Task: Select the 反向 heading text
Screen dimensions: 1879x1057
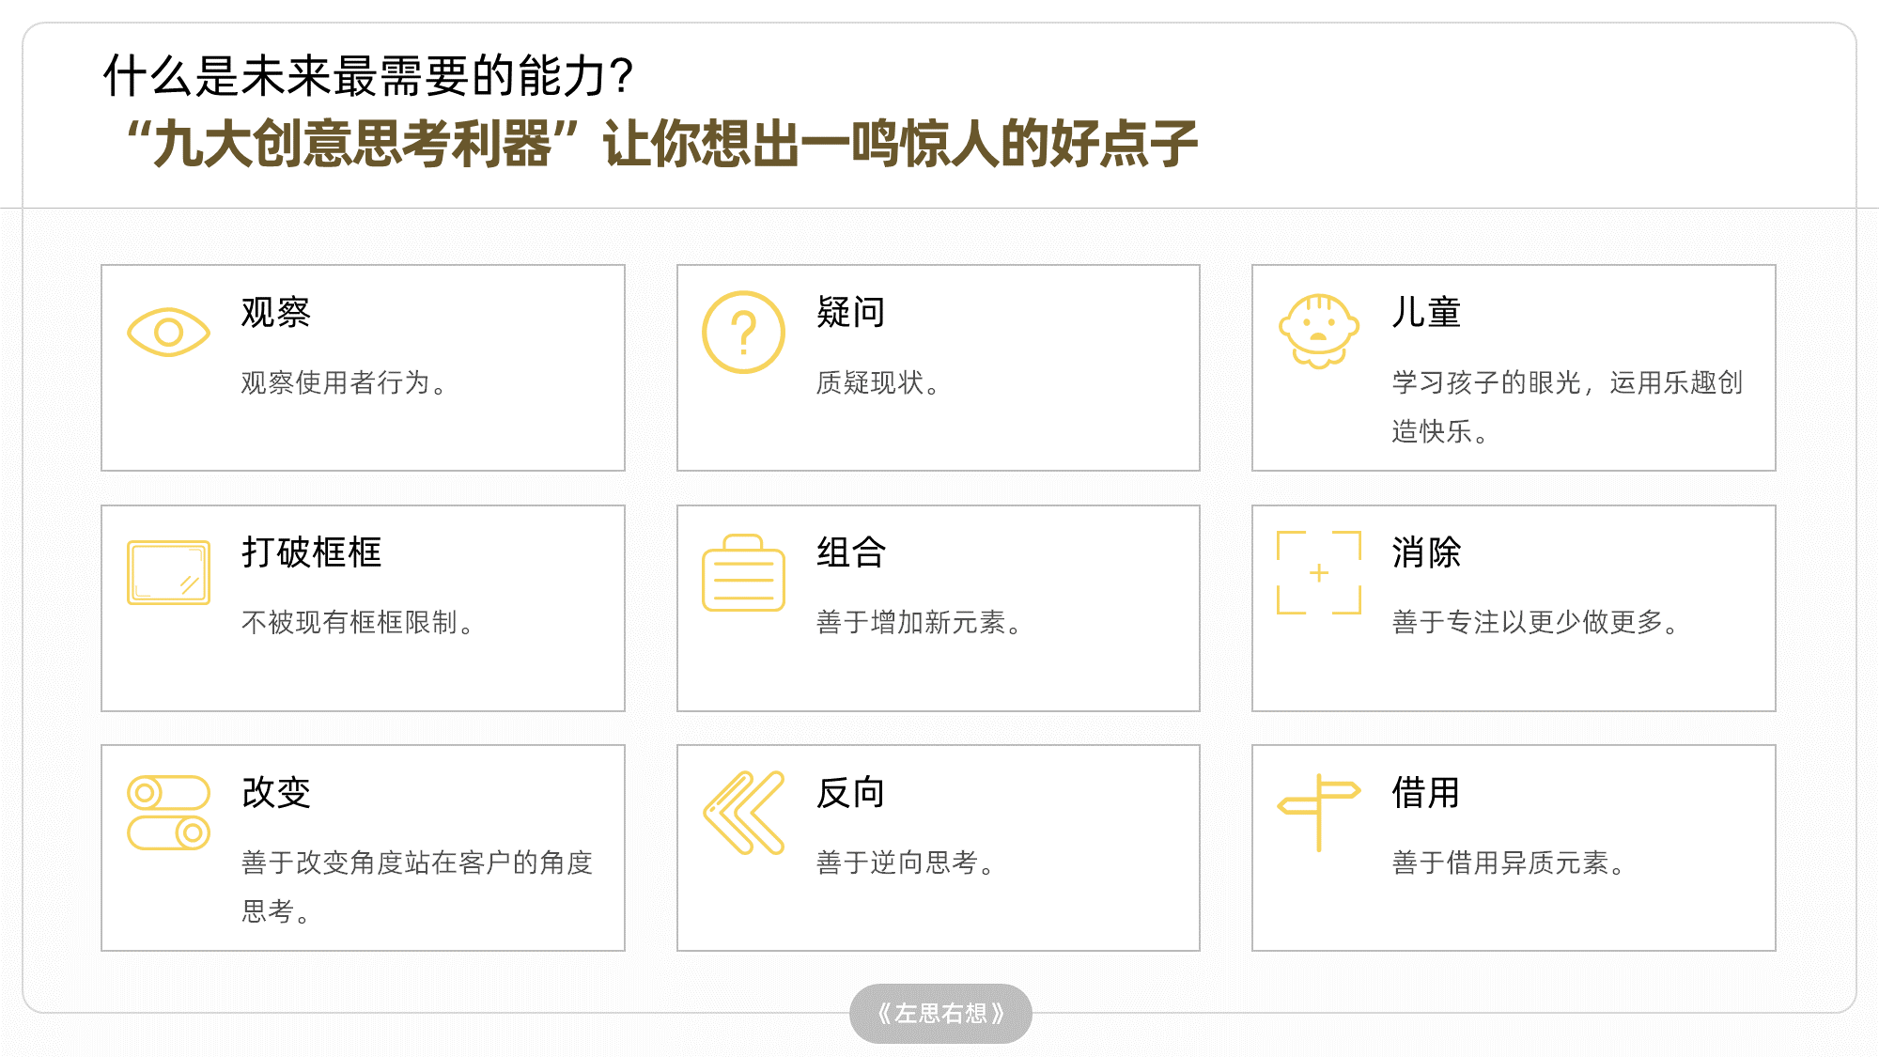Action: (850, 793)
